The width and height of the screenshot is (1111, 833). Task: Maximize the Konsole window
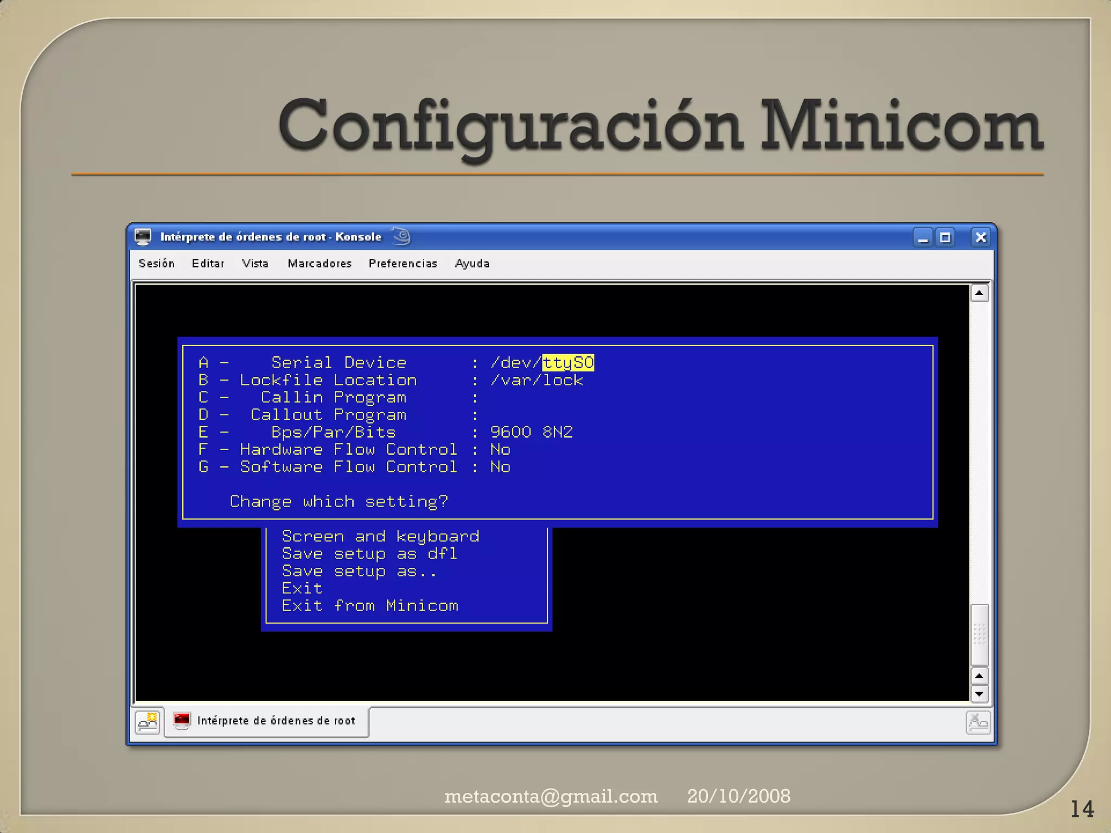click(x=945, y=238)
